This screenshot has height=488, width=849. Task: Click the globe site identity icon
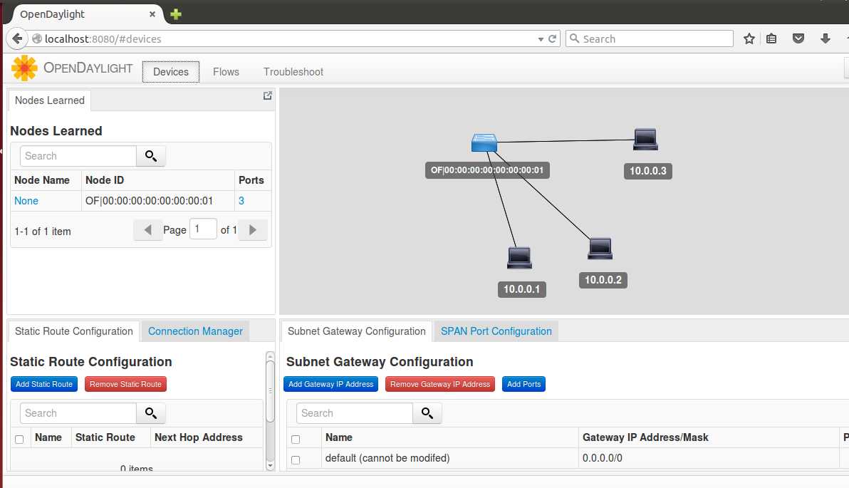37,39
